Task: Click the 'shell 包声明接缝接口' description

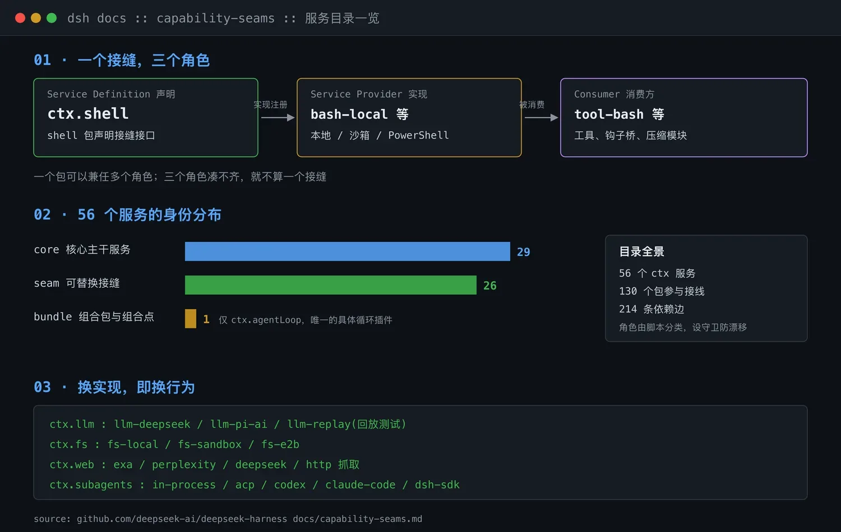Action: pos(101,136)
